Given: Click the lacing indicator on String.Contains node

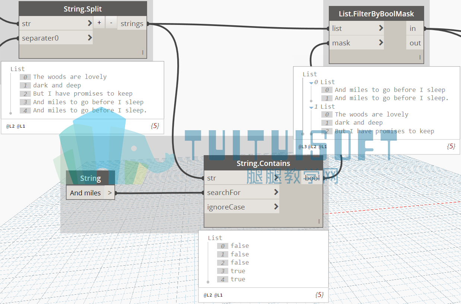Looking at the screenshot, I should 319,221.
